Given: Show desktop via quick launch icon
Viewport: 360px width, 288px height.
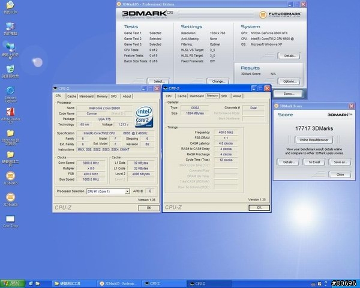Looking at the screenshot, I should tap(31, 284).
